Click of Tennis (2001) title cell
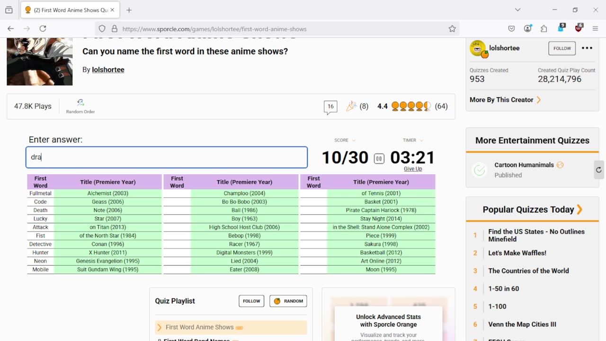 click(381, 193)
